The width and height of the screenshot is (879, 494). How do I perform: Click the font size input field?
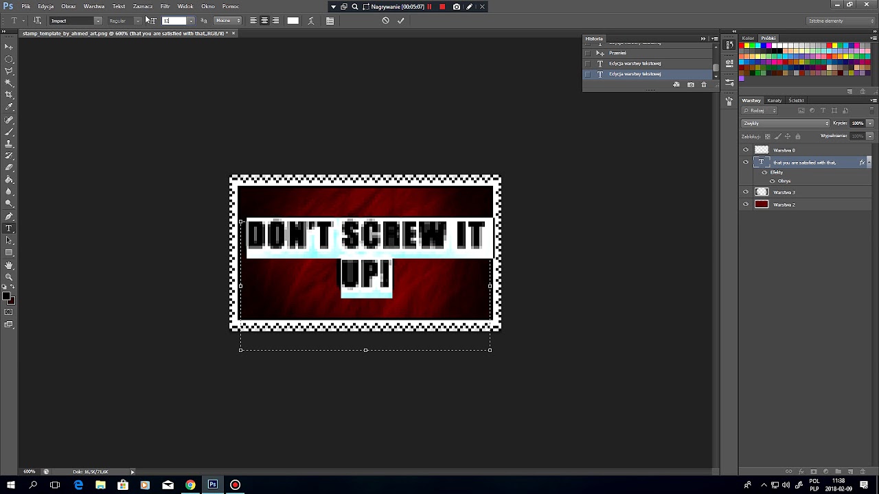[x=174, y=21]
